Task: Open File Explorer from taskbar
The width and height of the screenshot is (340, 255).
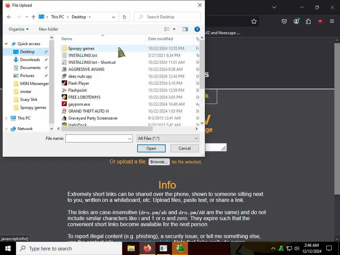Action: tap(131, 248)
